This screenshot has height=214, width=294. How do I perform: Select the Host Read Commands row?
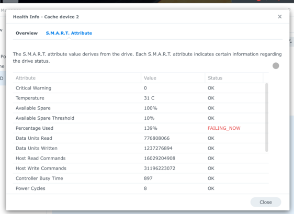click(139, 159)
